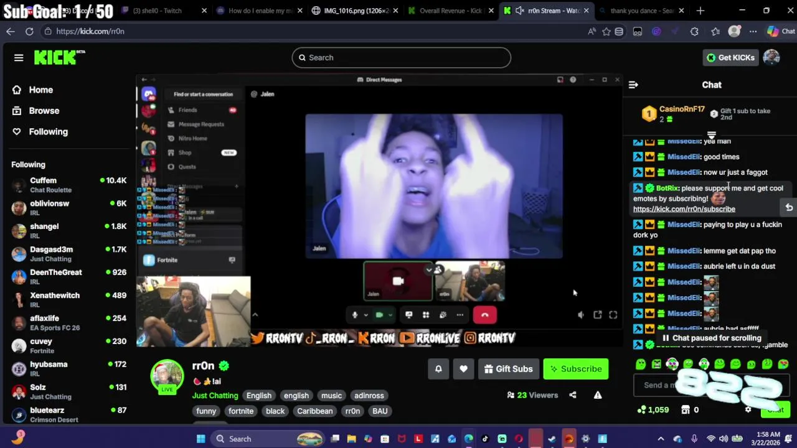Click the report warning triangle icon
Screen dimensions: 797x448
(x=598, y=395)
